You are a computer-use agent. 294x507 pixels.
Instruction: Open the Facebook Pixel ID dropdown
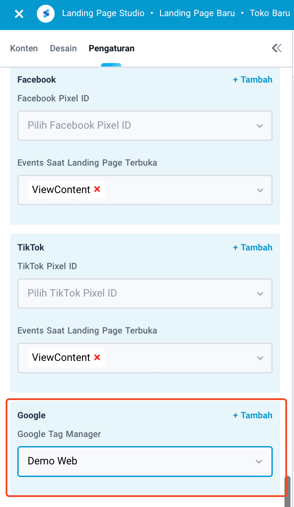pyautogui.click(x=145, y=126)
